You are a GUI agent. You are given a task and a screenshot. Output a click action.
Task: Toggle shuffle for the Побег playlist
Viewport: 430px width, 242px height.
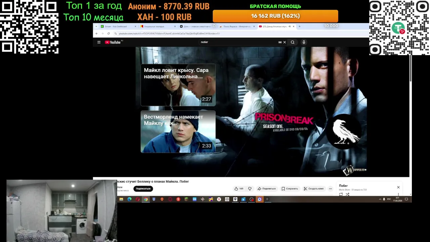click(x=347, y=194)
